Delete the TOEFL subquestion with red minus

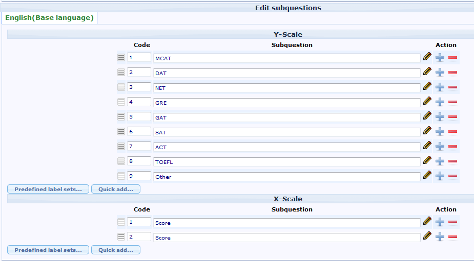tap(452, 161)
